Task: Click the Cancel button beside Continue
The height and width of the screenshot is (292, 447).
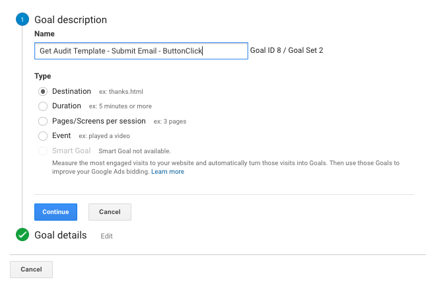Action: [110, 212]
